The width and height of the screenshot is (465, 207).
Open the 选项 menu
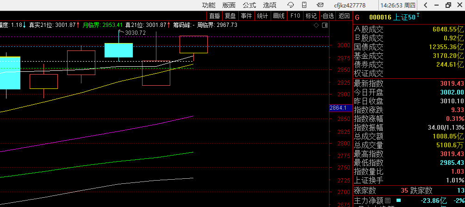(x=270, y=5)
